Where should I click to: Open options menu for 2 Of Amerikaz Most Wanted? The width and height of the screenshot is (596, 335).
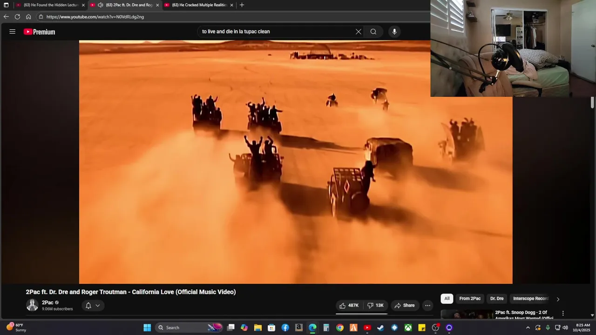coord(563,313)
